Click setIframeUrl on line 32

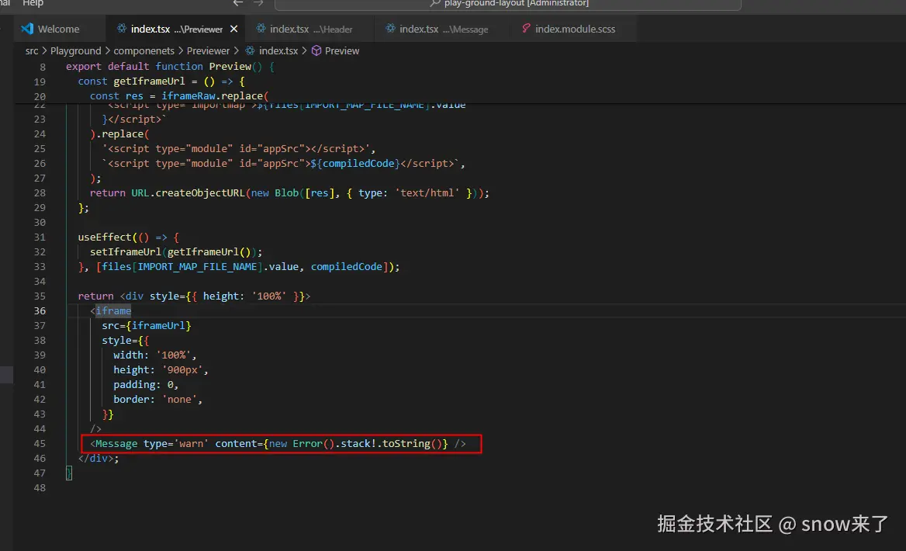coord(126,252)
